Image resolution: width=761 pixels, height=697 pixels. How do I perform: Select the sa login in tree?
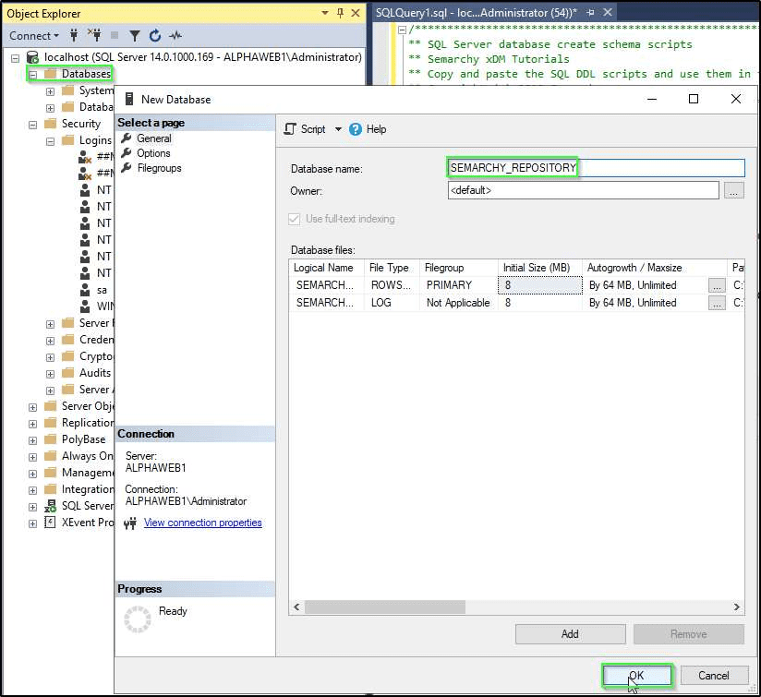pos(102,290)
